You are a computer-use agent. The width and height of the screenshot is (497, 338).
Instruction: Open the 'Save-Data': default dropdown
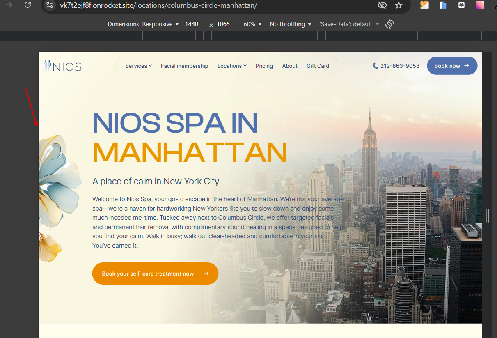point(349,24)
